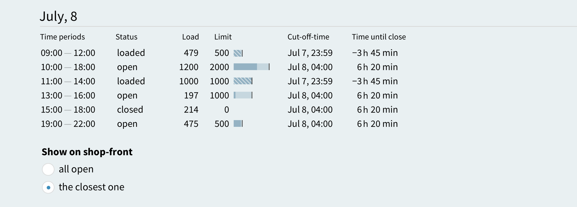
Task: Click the 2000 limit value
Action: [x=219, y=67]
